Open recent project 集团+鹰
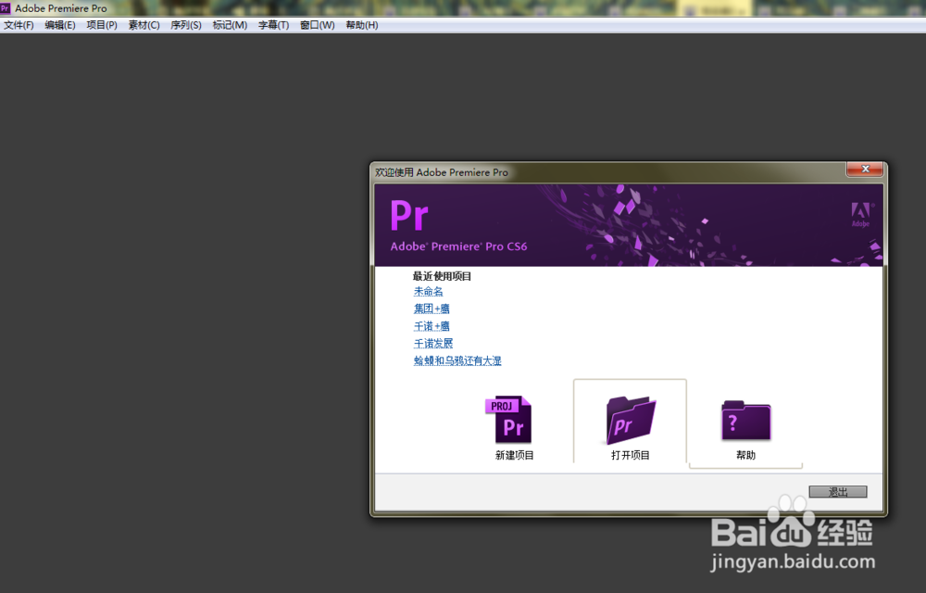The height and width of the screenshot is (593, 926). click(432, 309)
